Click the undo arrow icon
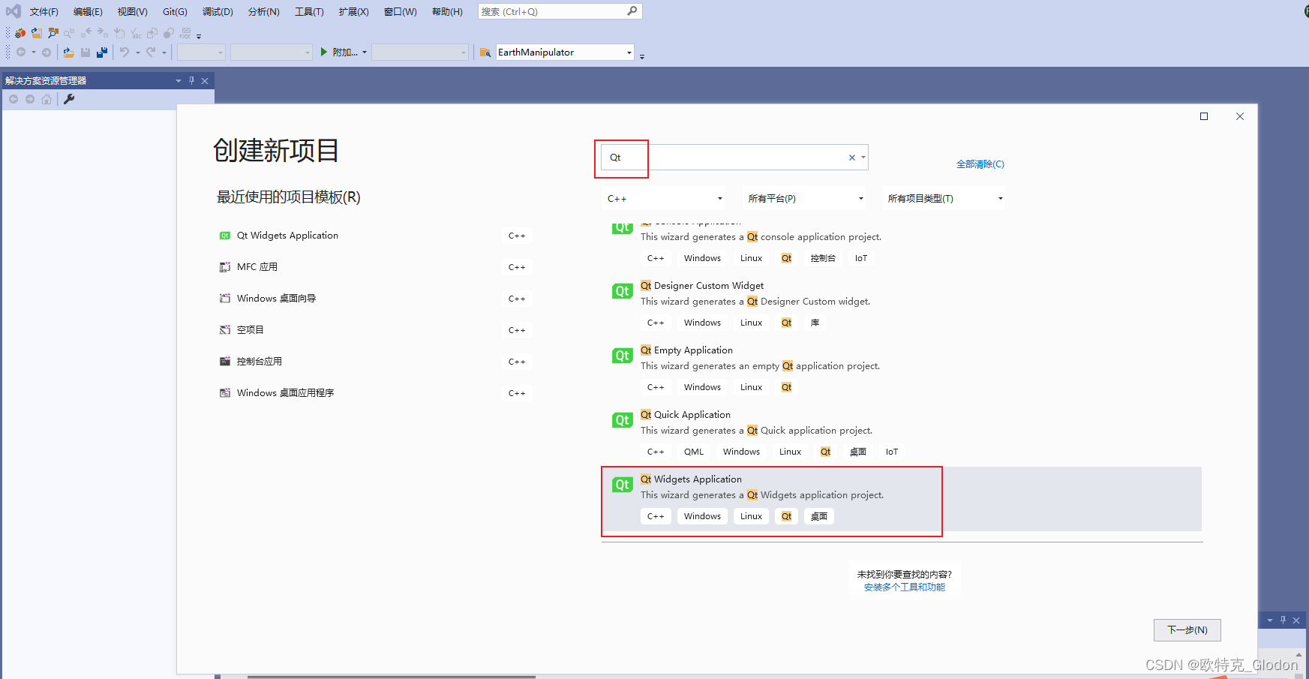 click(x=125, y=53)
